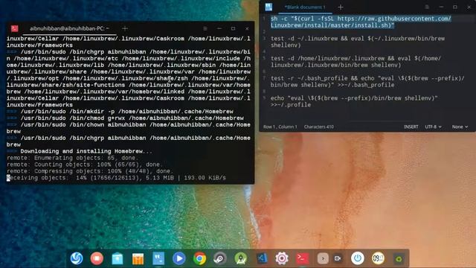Open the file manager icon in the dock
The height and width of the screenshot is (268, 476).
[118, 258]
